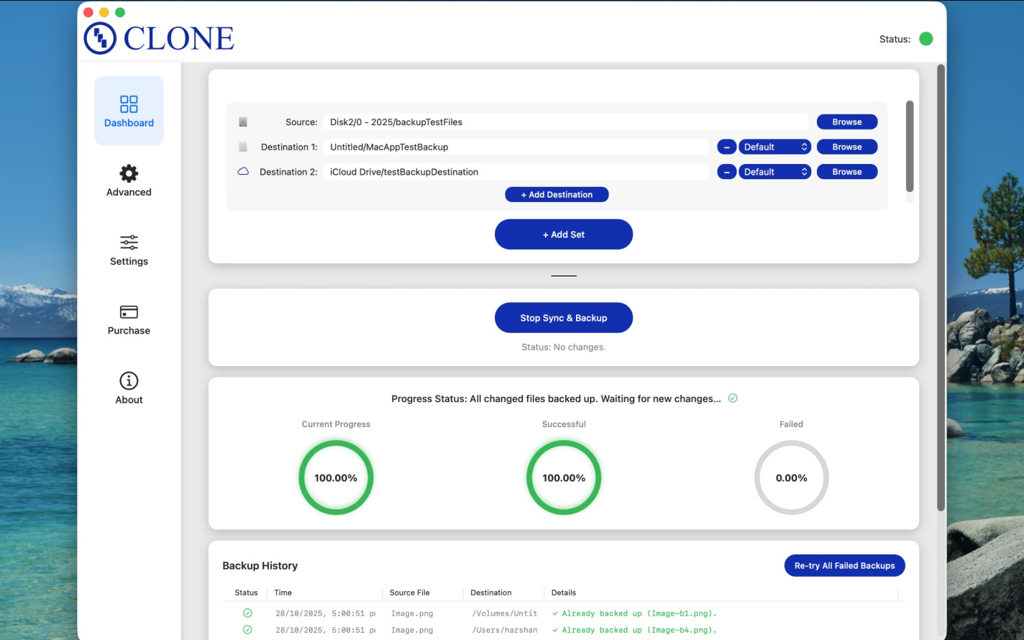Open Default dropdown for Destination 2
The height and width of the screenshot is (640, 1024).
click(x=774, y=172)
